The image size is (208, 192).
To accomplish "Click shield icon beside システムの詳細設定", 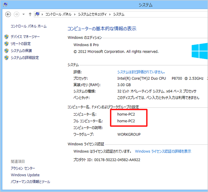I will pos(6,58).
